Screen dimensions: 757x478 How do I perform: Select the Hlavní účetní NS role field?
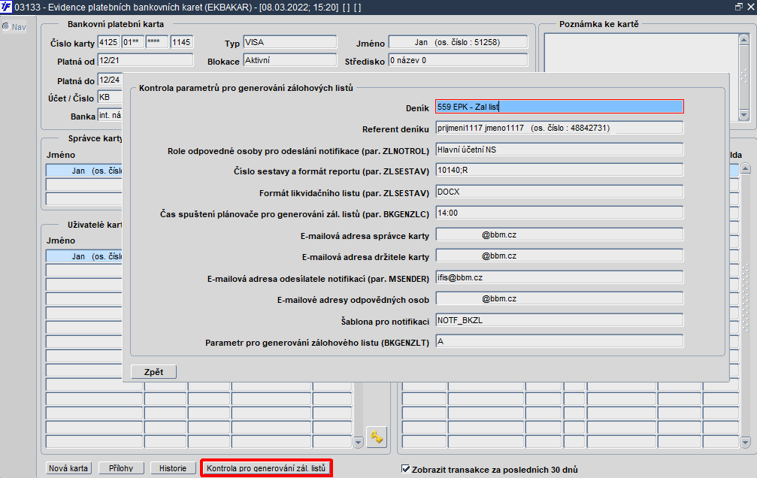(559, 150)
